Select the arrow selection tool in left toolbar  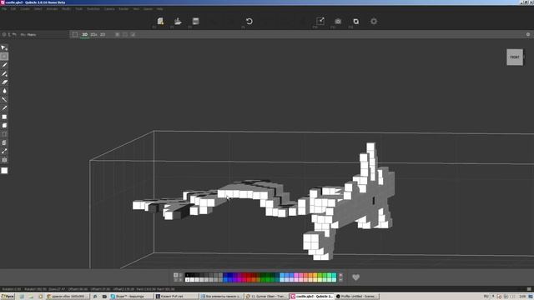[4, 47]
